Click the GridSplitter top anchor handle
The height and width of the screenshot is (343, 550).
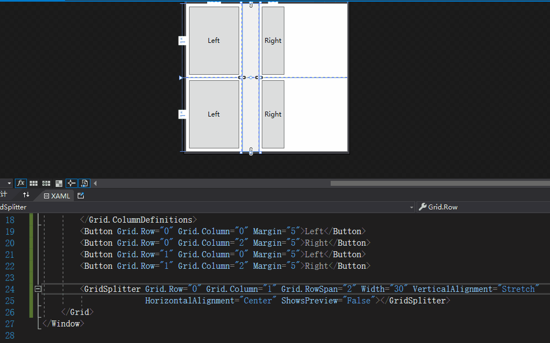point(251,4)
